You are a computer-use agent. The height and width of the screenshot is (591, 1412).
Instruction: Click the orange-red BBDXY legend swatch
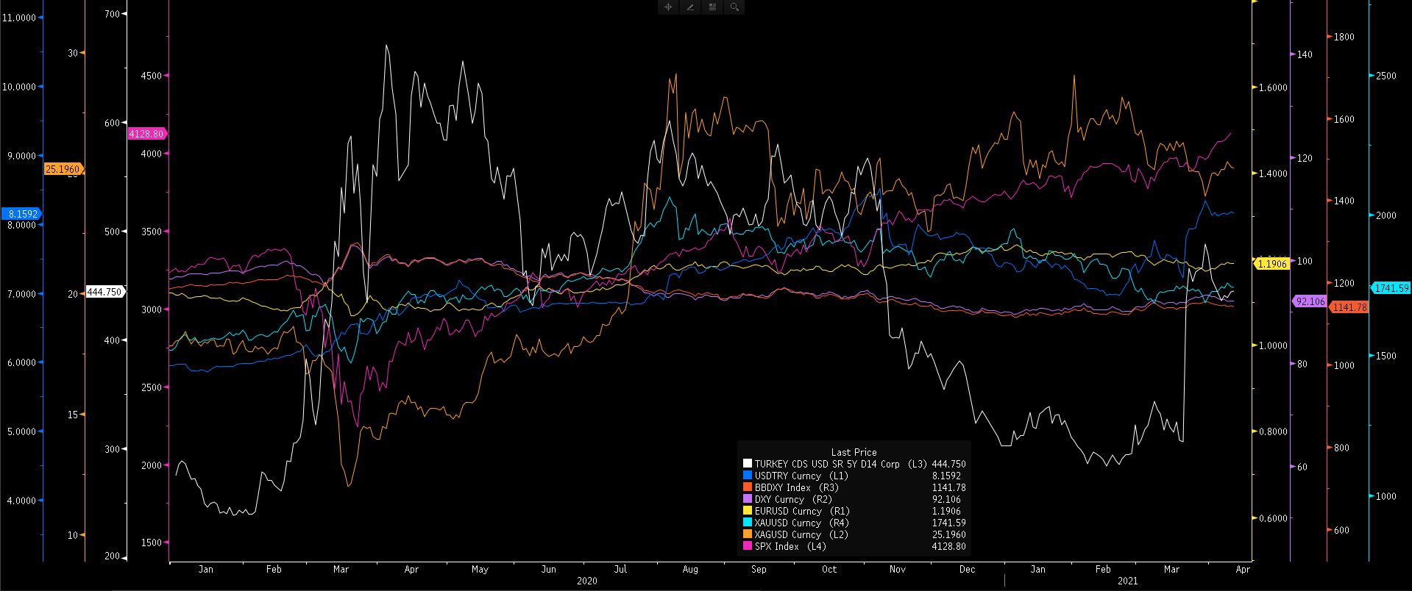748,487
